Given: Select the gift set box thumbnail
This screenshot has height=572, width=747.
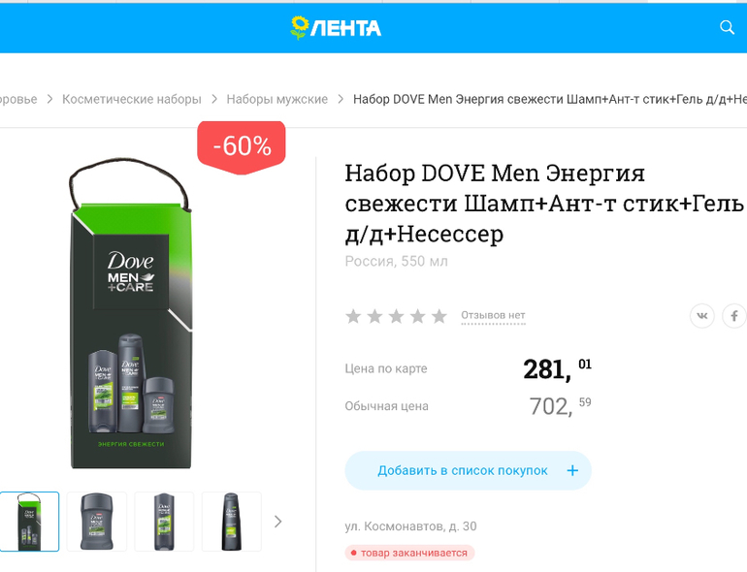Looking at the screenshot, I should (x=29, y=522).
